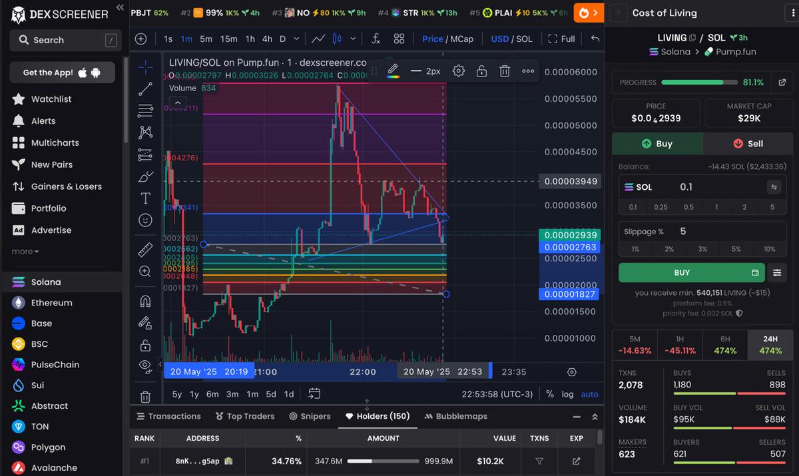Viewport: 799px width, 476px height.
Task: Toggle auto scale on chart
Action: [590, 394]
